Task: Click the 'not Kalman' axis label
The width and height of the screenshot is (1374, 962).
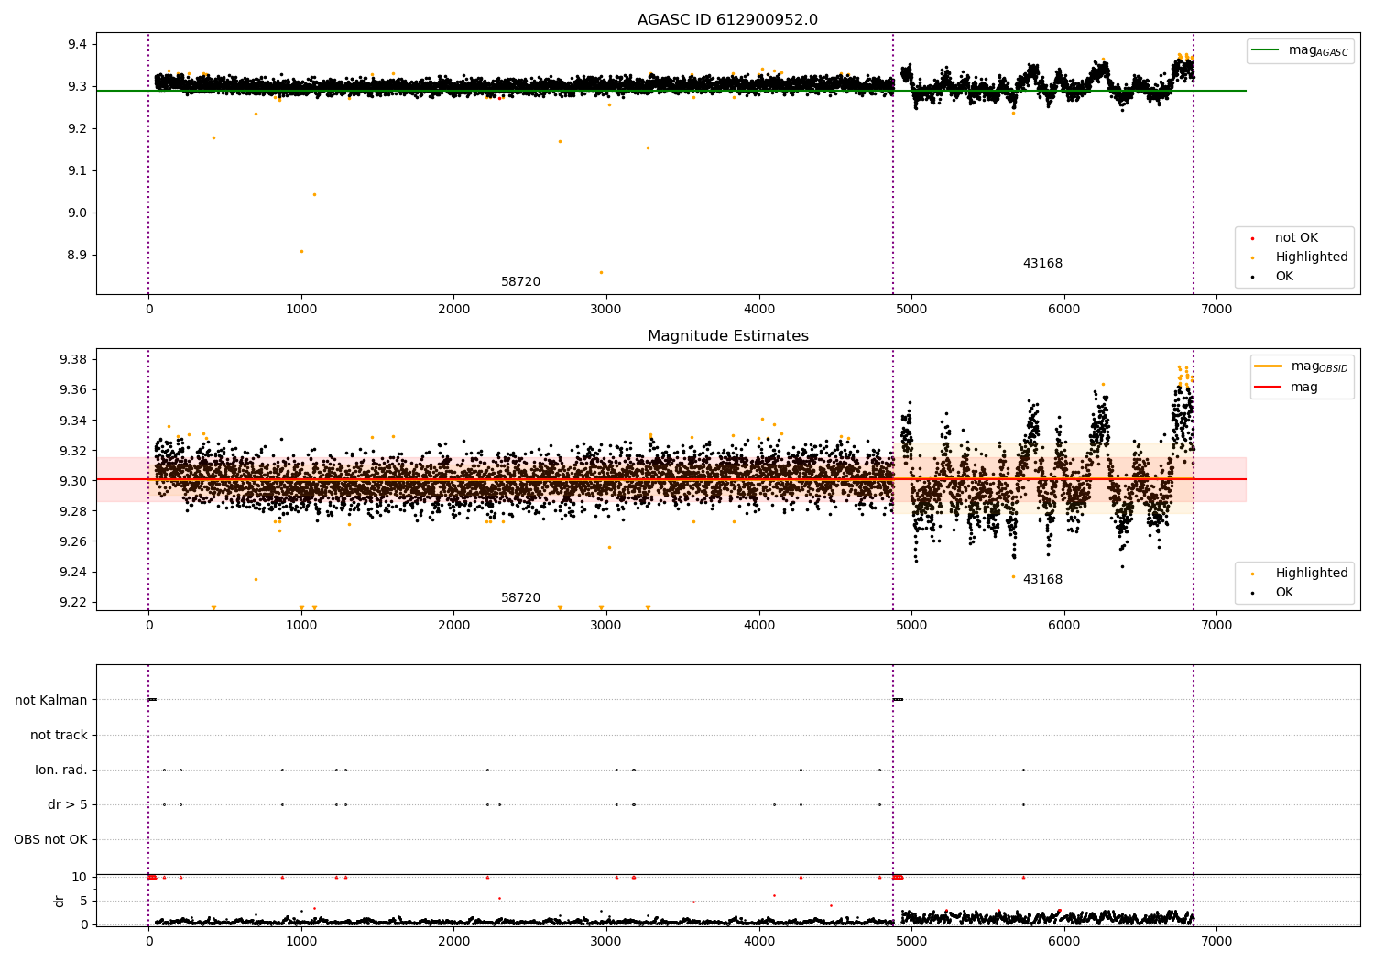Action: 51,700
